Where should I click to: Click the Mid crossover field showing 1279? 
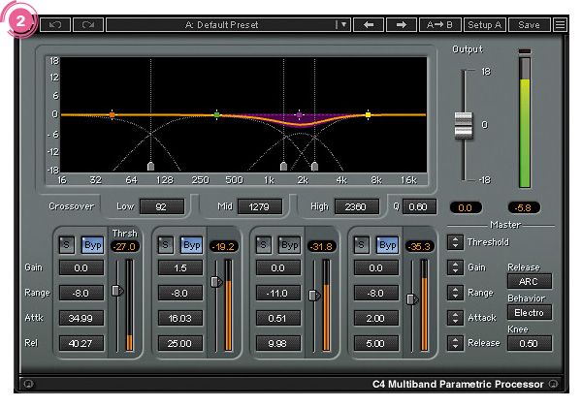[x=259, y=206]
